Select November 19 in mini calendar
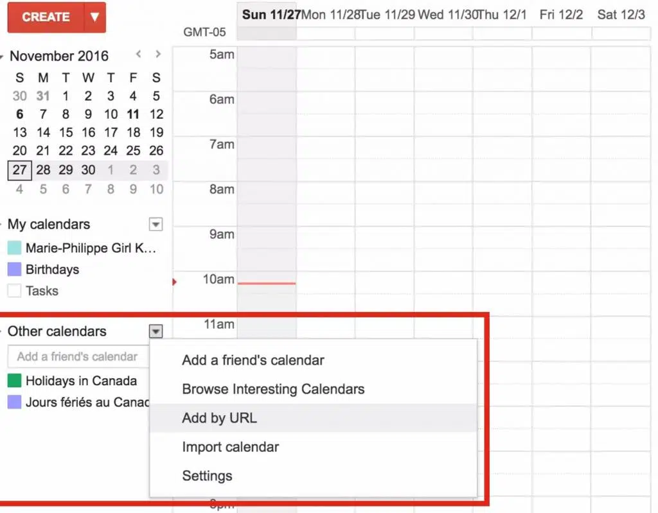Viewport: 658px width, 513px height. (156, 132)
